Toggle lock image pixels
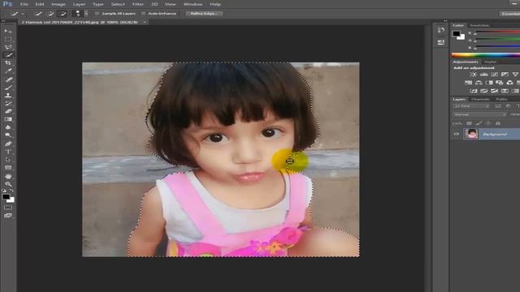This screenshot has height=292, width=520. point(479,123)
